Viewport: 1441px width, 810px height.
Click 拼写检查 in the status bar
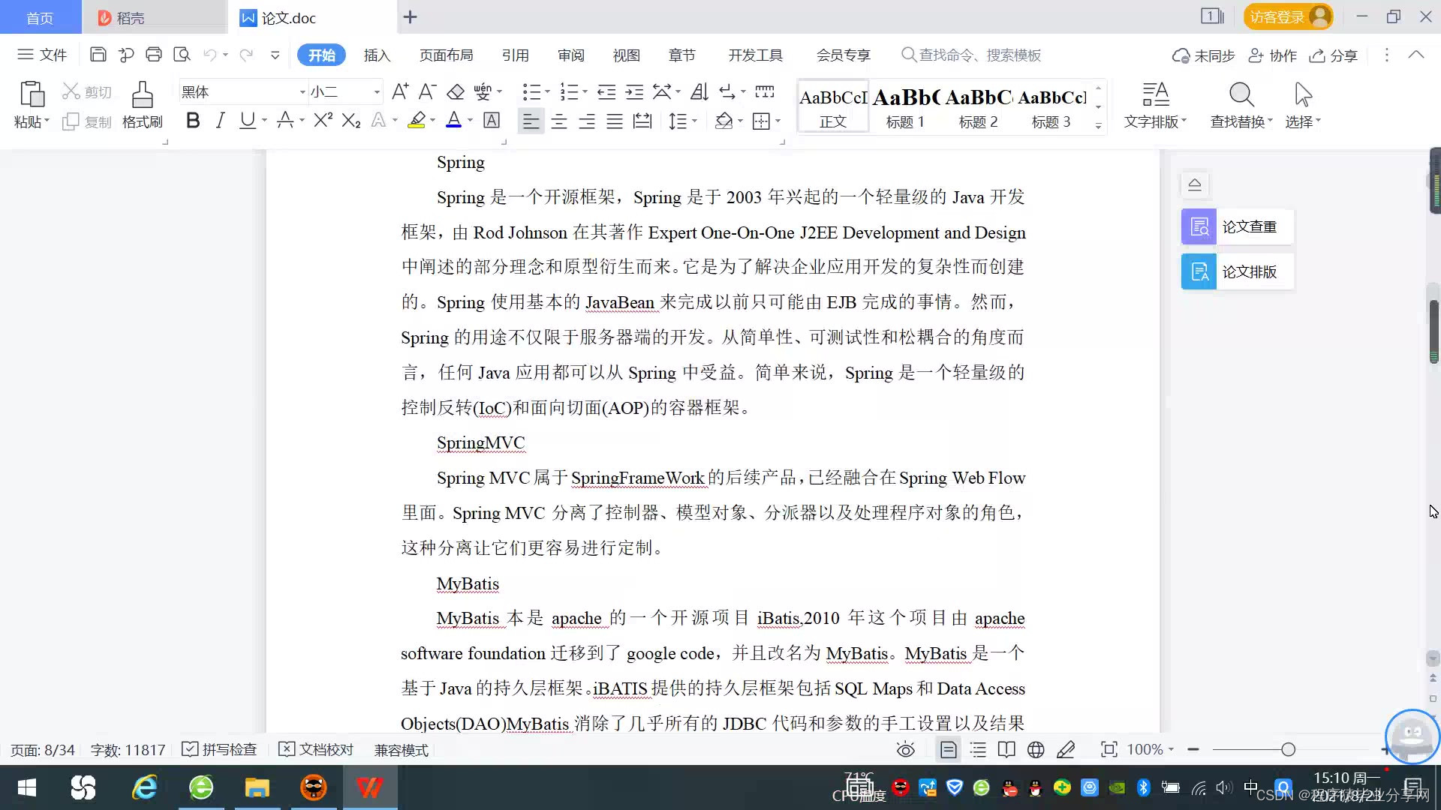[x=220, y=750]
